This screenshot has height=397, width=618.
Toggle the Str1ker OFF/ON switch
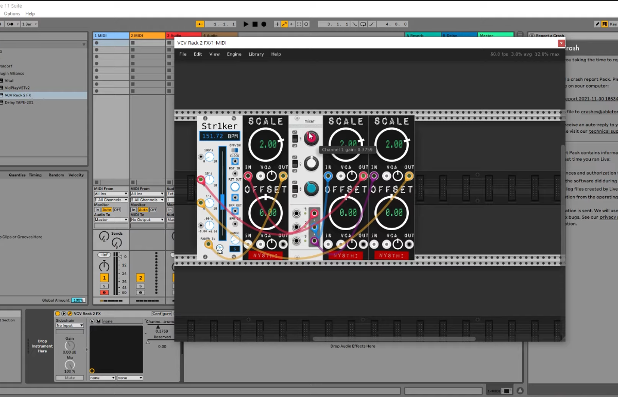pyautogui.click(x=235, y=150)
